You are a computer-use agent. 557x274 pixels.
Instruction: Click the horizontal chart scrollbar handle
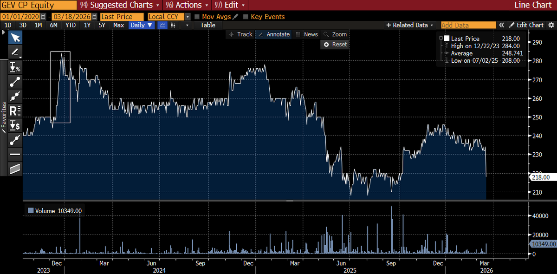(x=290, y=201)
